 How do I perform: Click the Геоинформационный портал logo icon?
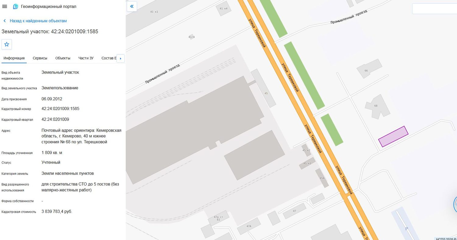16,6
